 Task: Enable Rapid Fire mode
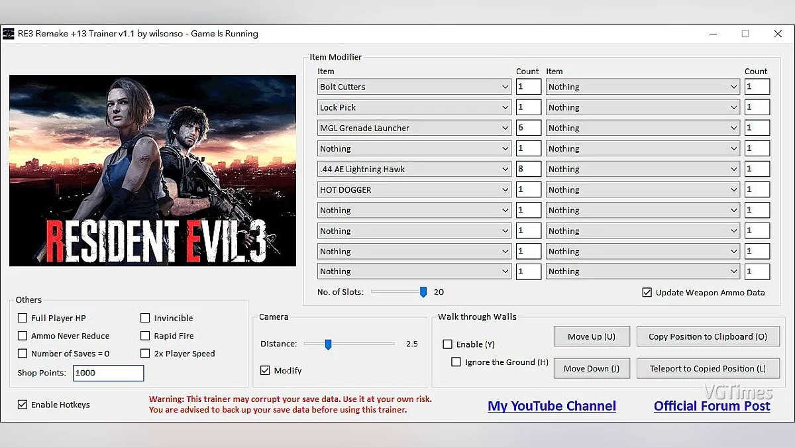click(x=144, y=336)
